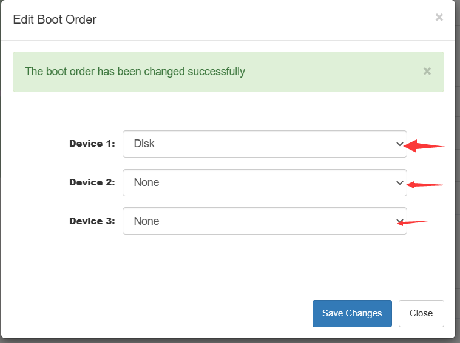Click the "Device 1:" label

[92, 144]
